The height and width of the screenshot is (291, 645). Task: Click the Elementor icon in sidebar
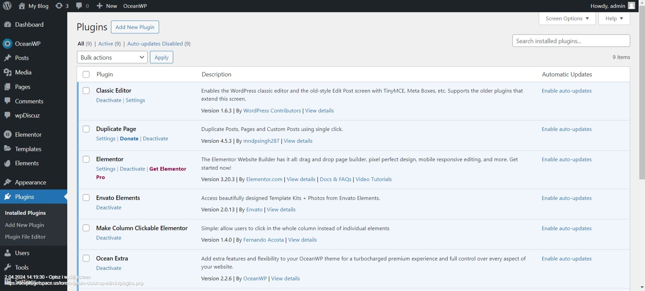(8, 134)
